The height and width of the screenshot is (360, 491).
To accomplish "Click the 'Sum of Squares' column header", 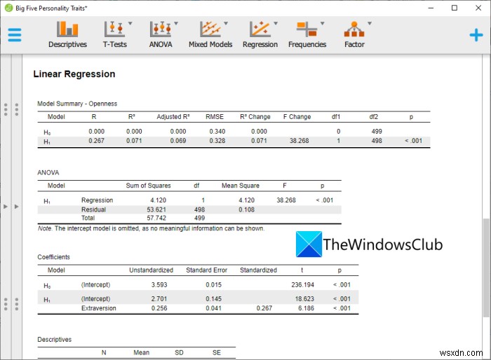I will (x=148, y=186).
